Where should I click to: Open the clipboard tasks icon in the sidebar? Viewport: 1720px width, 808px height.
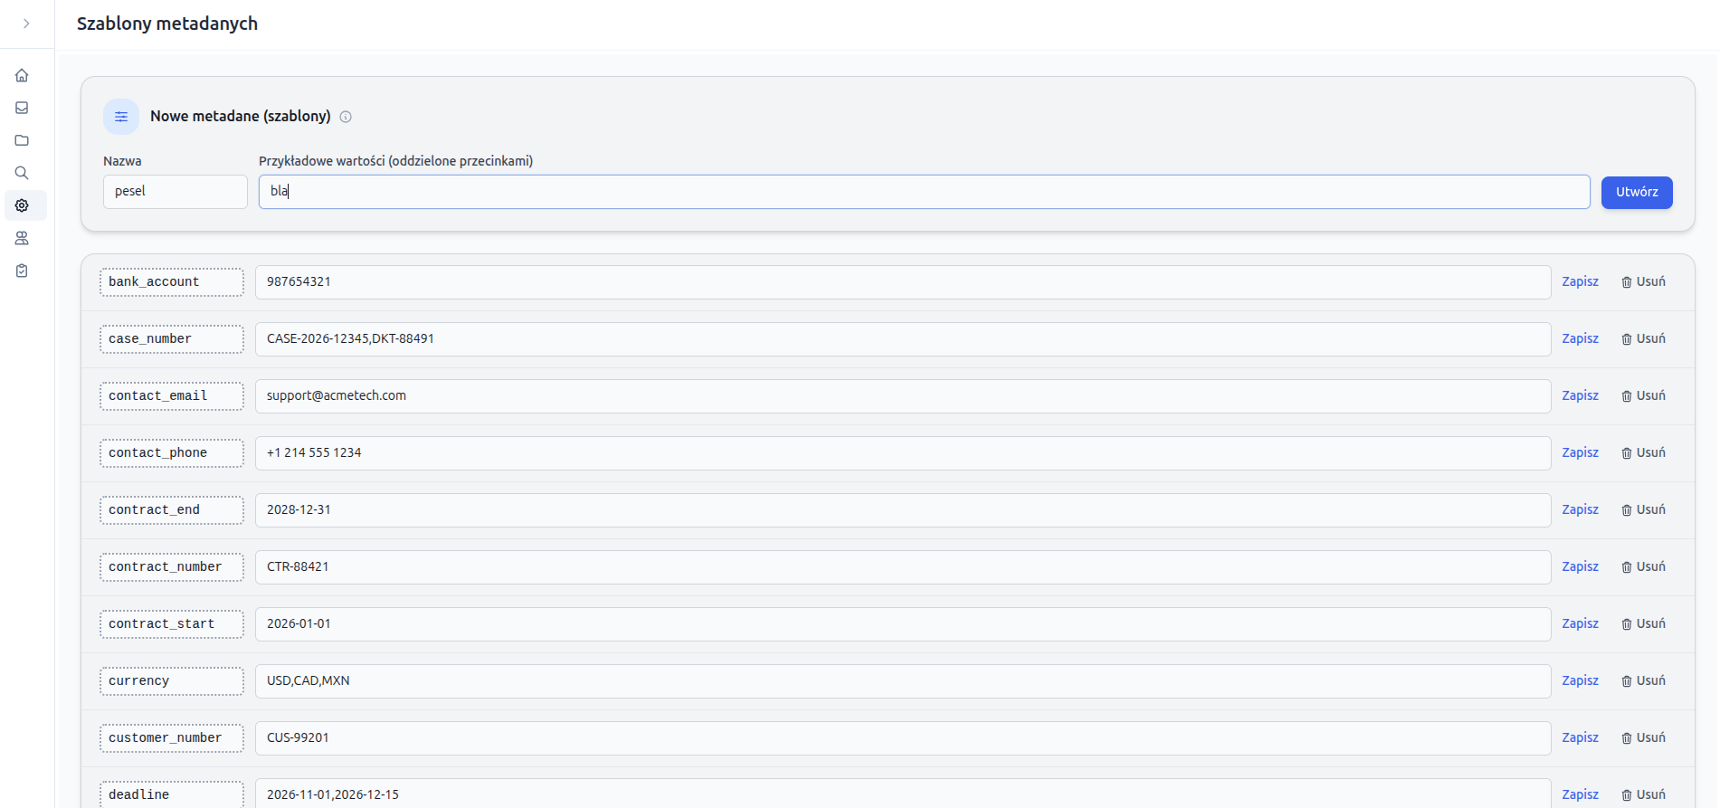click(x=22, y=271)
